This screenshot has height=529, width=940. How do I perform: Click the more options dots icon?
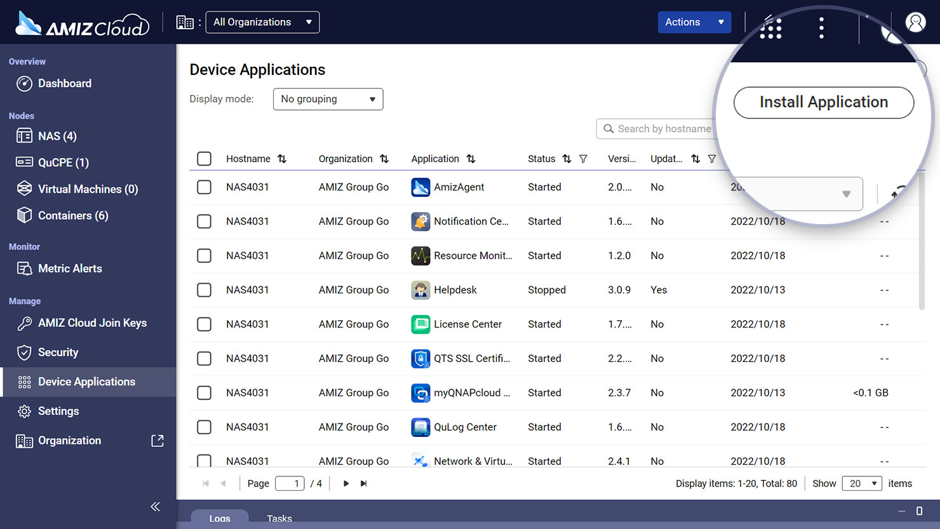(821, 27)
